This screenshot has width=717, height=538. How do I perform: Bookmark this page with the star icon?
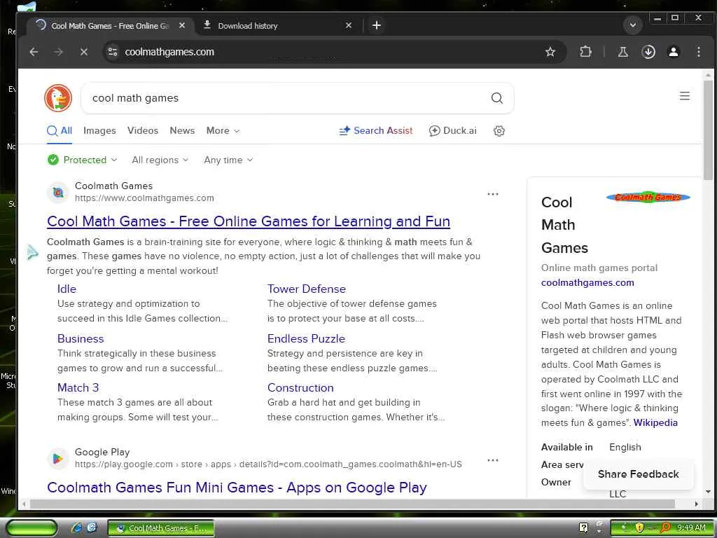click(x=550, y=52)
